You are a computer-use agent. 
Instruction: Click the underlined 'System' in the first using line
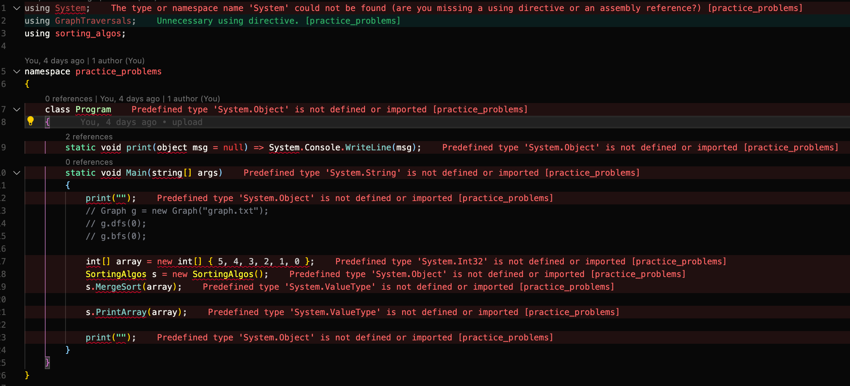tap(70, 8)
